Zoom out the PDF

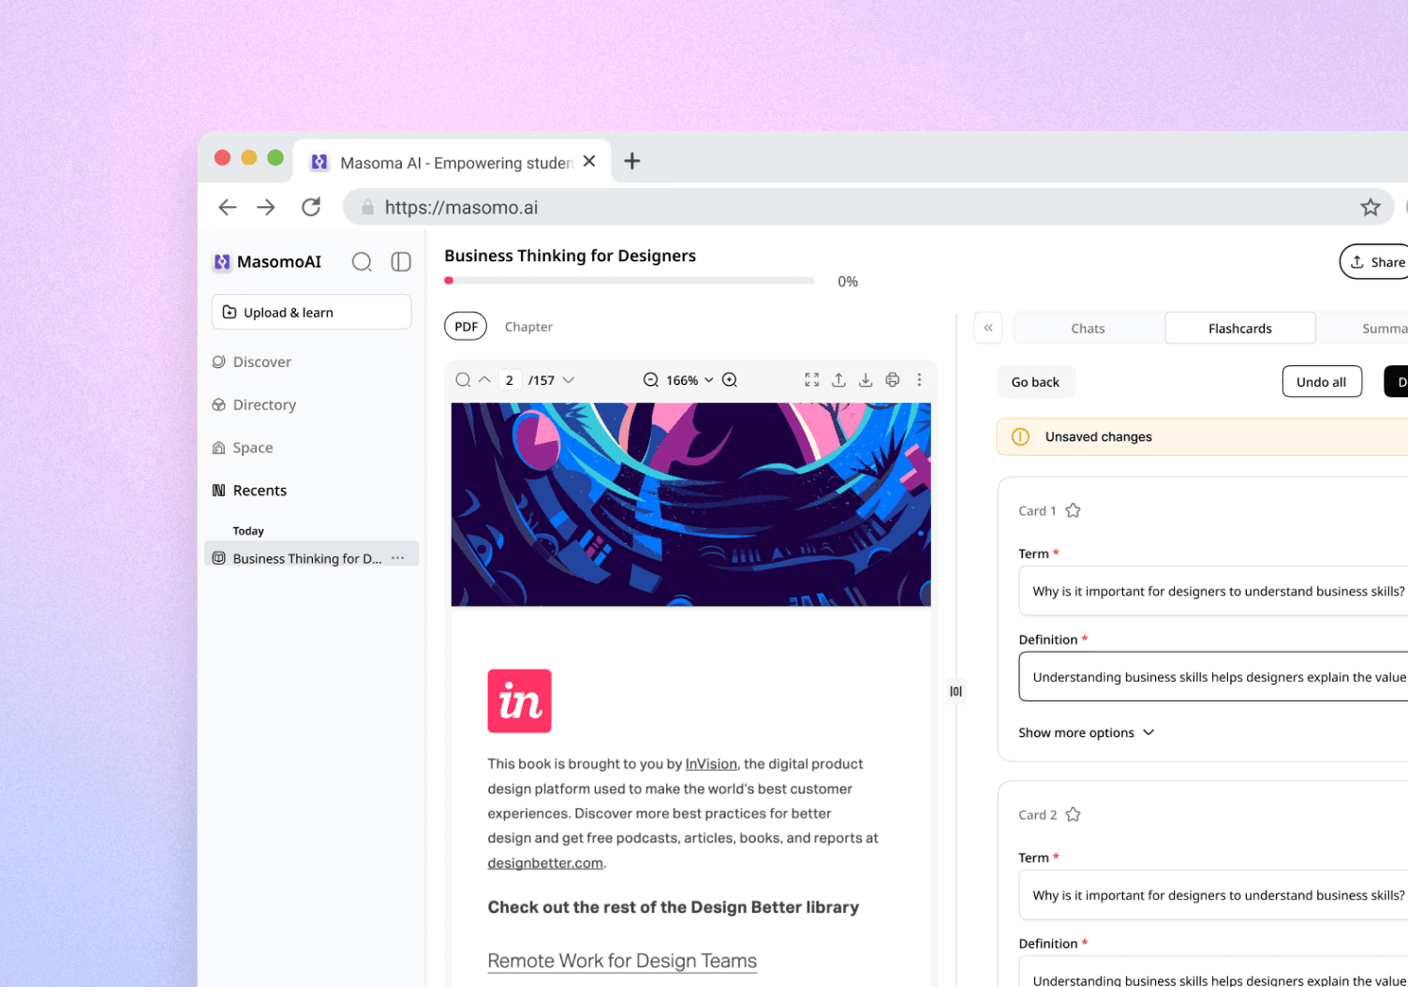pyautogui.click(x=650, y=380)
